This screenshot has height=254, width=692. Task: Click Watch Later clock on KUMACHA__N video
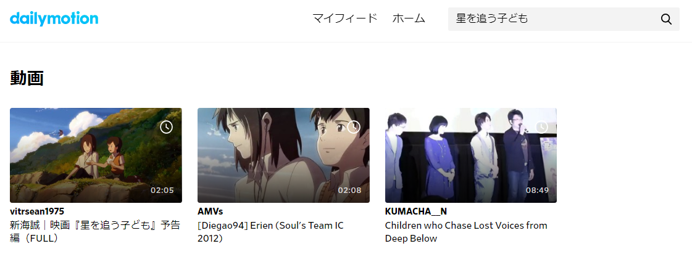point(541,127)
